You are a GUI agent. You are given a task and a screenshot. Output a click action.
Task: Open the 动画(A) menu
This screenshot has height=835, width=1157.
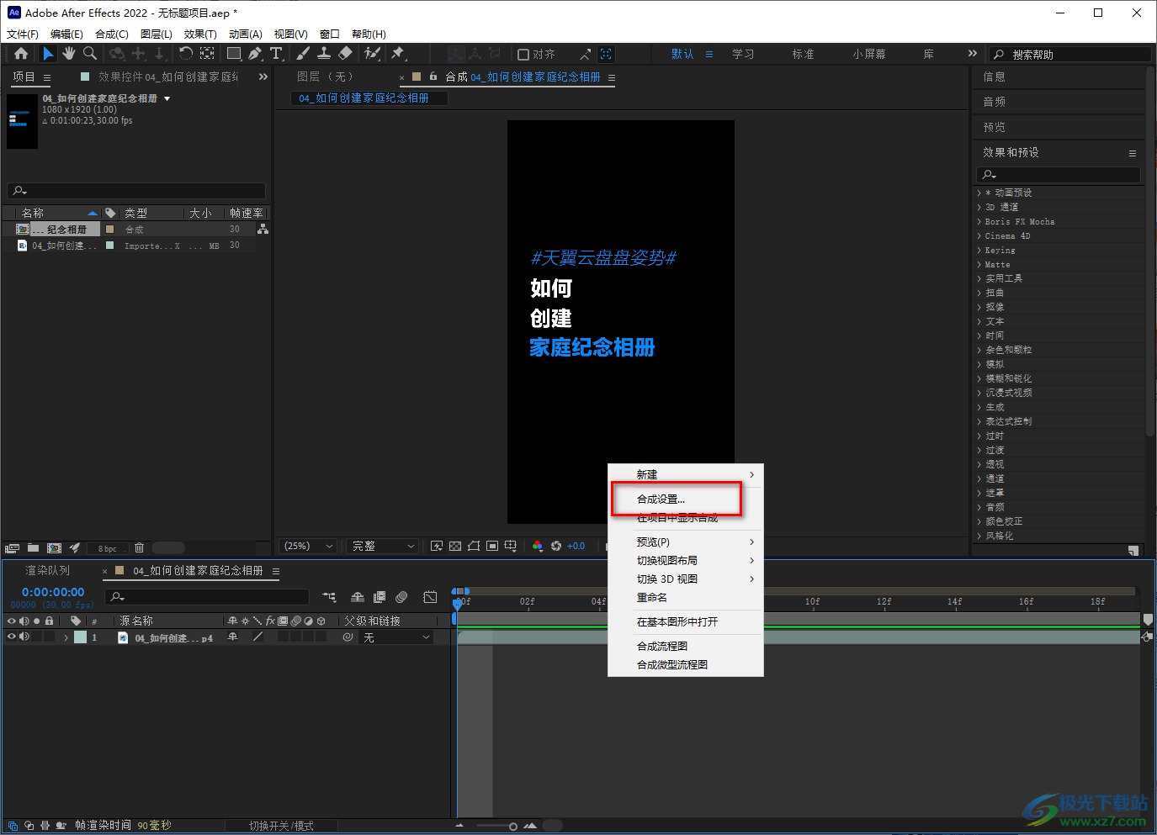click(246, 34)
